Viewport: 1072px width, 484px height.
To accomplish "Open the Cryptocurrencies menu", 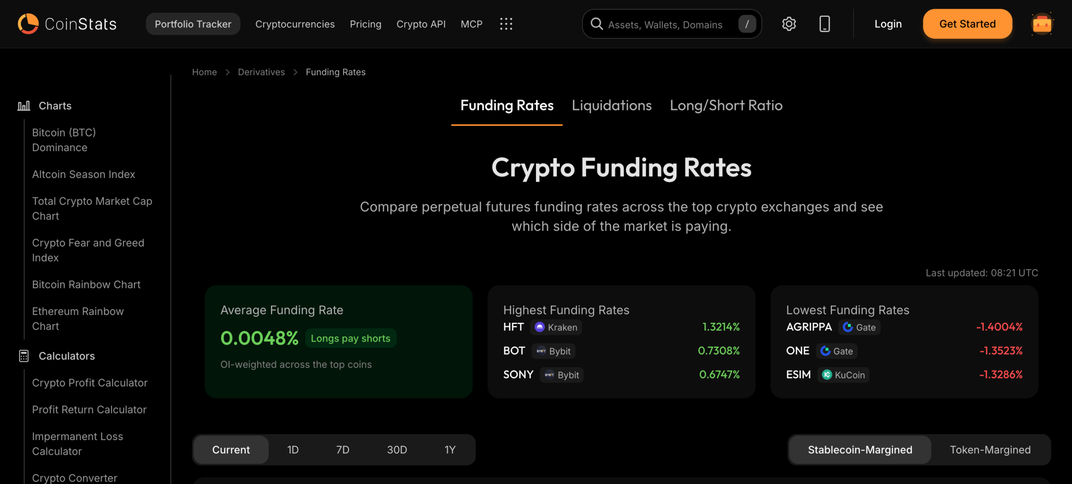I will (x=295, y=24).
